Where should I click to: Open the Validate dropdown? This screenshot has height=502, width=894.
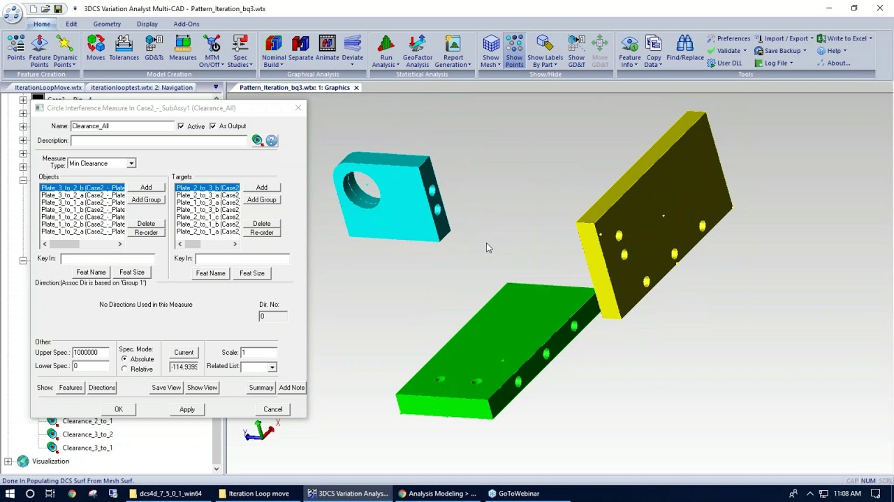point(726,51)
